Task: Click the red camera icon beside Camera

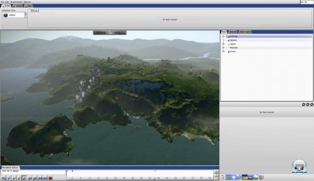Action: [229, 40]
